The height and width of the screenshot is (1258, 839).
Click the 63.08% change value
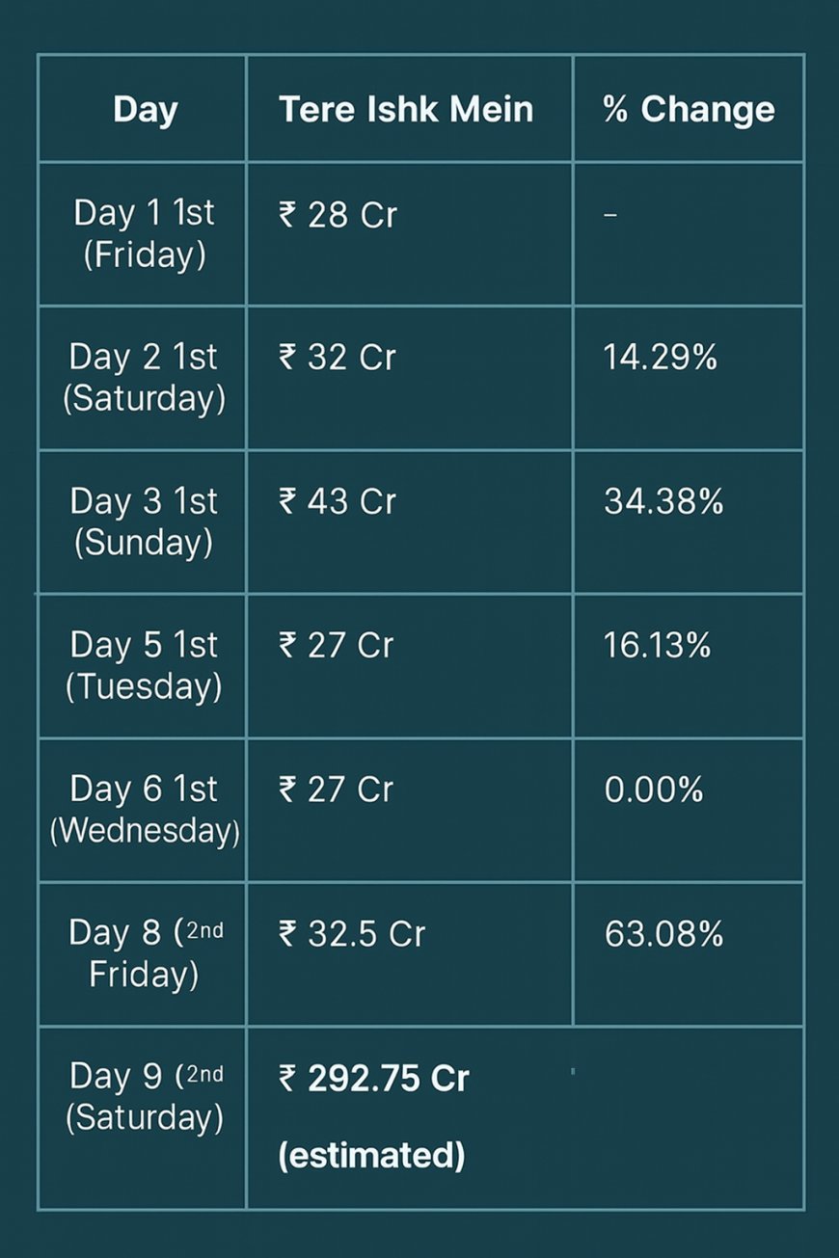tap(663, 934)
